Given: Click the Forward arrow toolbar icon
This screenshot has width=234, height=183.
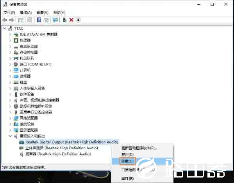Looking at the screenshot, I should (x=11, y=20).
